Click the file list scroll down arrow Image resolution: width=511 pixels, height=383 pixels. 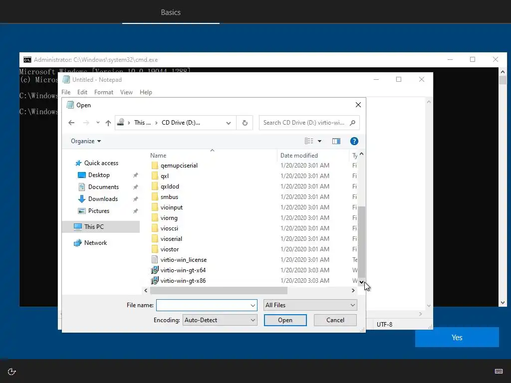click(x=361, y=282)
